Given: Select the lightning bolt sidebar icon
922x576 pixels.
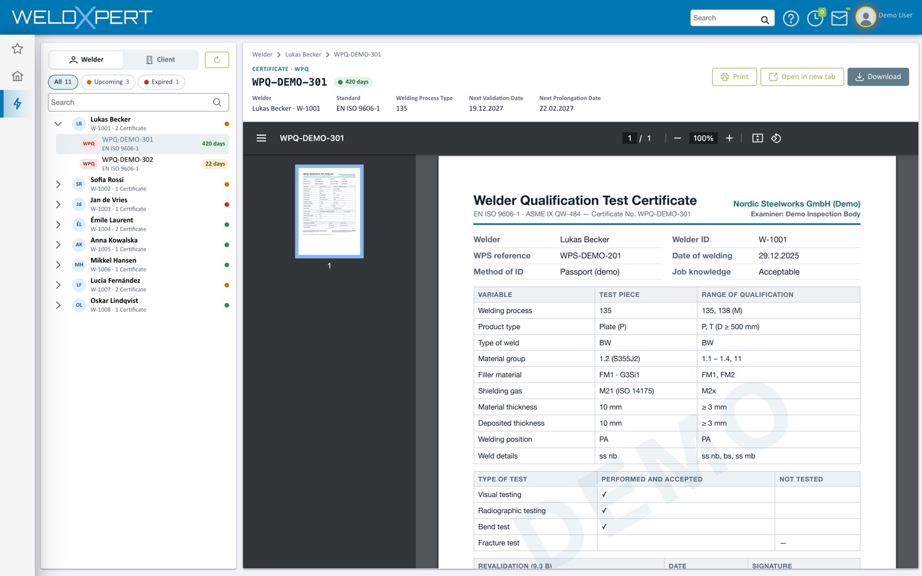Looking at the screenshot, I should coord(17,104).
